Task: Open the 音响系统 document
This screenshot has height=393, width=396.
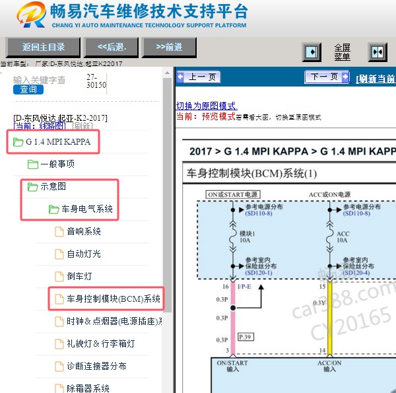Action: tap(84, 231)
